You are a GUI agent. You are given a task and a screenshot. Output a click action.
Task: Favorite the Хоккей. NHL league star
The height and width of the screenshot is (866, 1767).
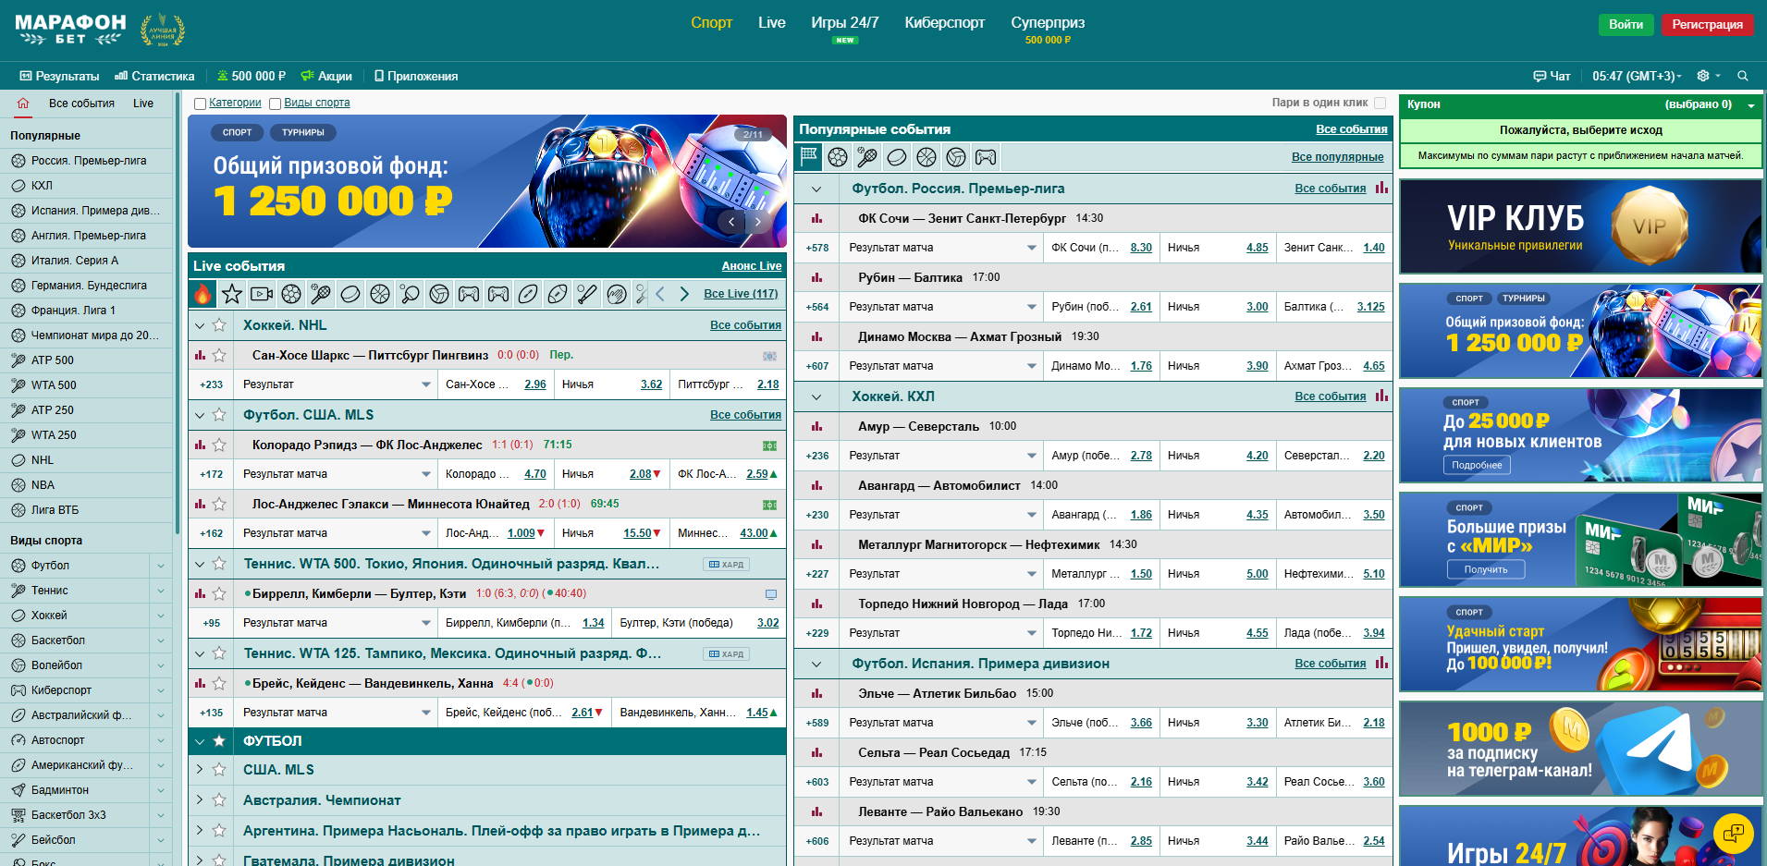(219, 325)
